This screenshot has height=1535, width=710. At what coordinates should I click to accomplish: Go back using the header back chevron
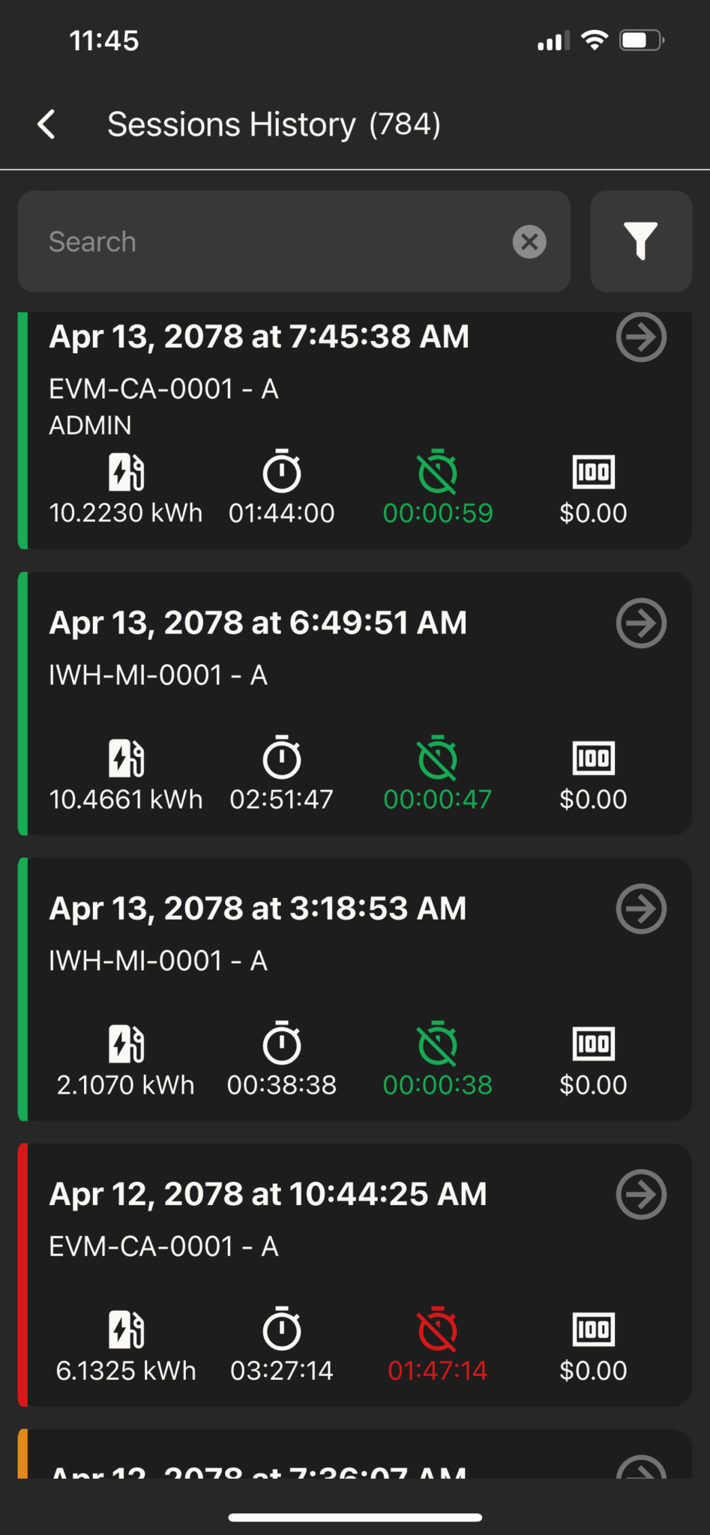coord(46,124)
